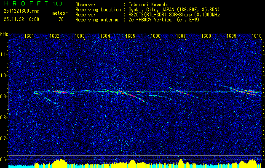The height and width of the screenshot is (168, 265).
Task: Click the R820T2(RTL-SDR) SDR-Sharp 53.1000MHz text
Action: coord(174,15)
